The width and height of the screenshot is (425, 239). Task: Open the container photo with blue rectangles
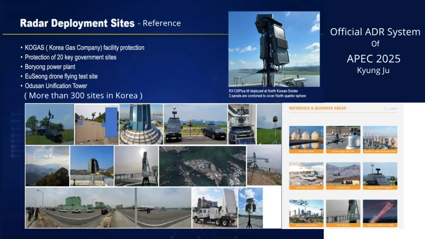[97, 124]
